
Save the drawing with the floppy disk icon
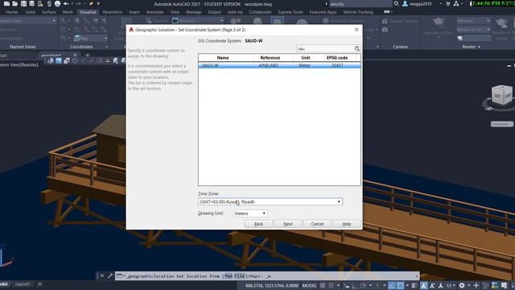click(x=23, y=3)
